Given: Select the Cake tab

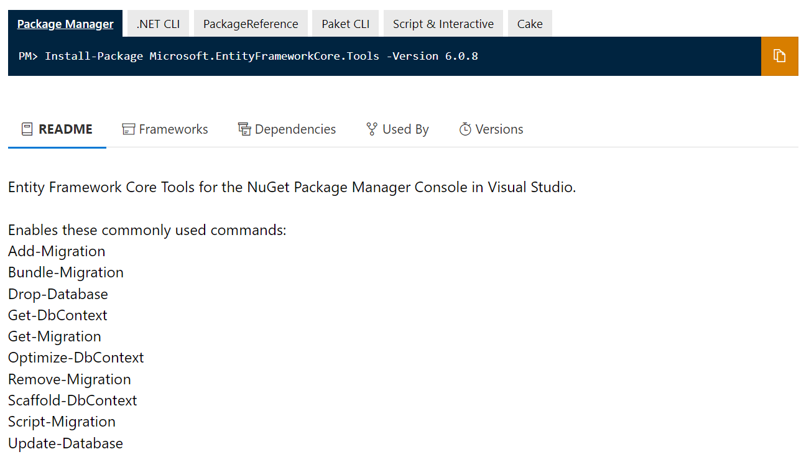Looking at the screenshot, I should pyautogui.click(x=530, y=24).
